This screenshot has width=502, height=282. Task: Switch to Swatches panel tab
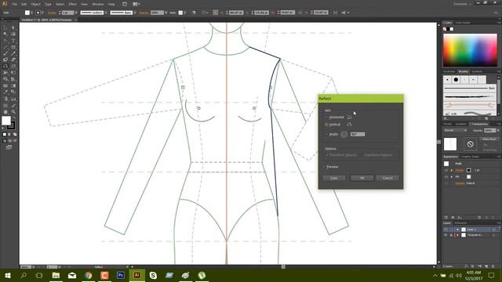(x=449, y=71)
